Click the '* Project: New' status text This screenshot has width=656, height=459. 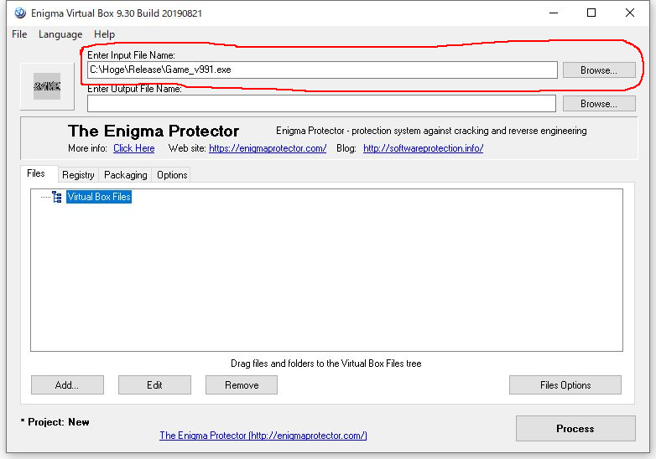pyautogui.click(x=55, y=422)
